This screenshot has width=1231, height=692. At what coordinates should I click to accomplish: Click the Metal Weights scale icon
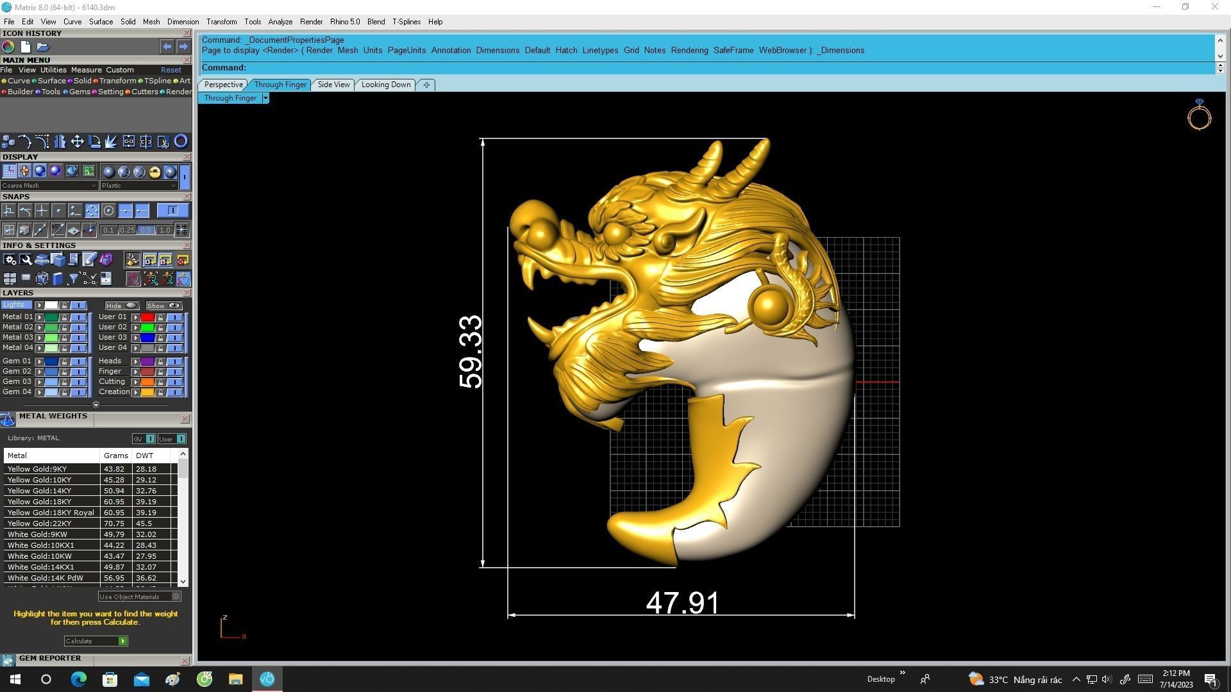pyautogui.click(x=8, y=420)
